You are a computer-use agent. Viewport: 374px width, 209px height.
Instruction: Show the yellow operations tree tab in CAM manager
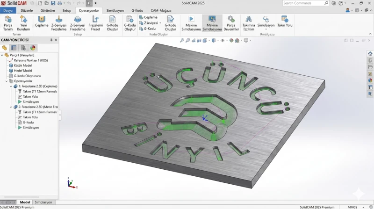pyautogui.click(x=5, y=48)
